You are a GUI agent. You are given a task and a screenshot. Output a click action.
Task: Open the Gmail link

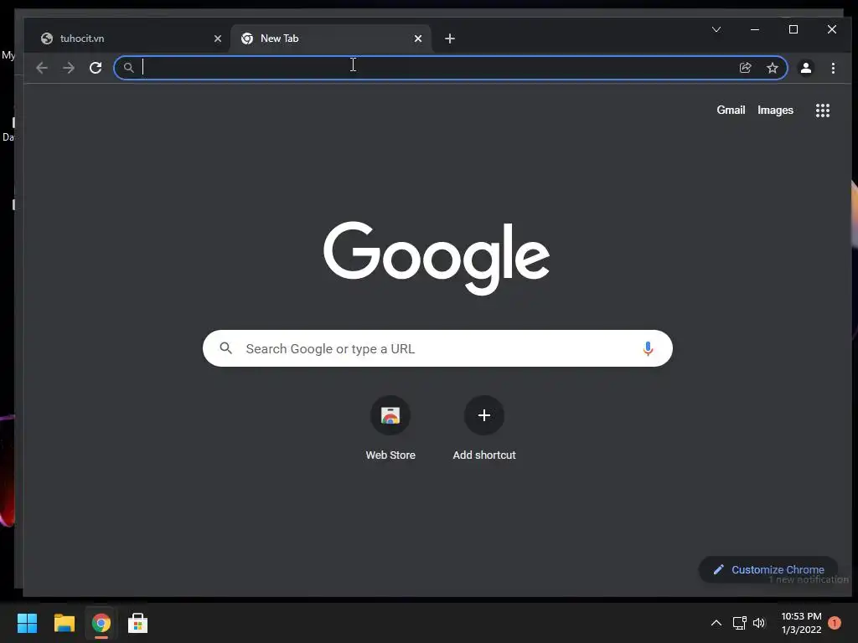[731, 110]
